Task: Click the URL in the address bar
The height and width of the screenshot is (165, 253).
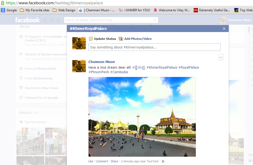Action: coord(54,3)
